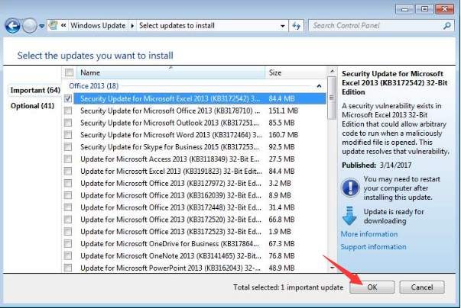The height and width of the screenshot is (308, 461).
Task: Open recent pages dropdown beside Forward button
Action: [x=42, y=26]
